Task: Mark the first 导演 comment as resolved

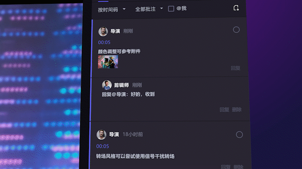Action: click(236, 30)
